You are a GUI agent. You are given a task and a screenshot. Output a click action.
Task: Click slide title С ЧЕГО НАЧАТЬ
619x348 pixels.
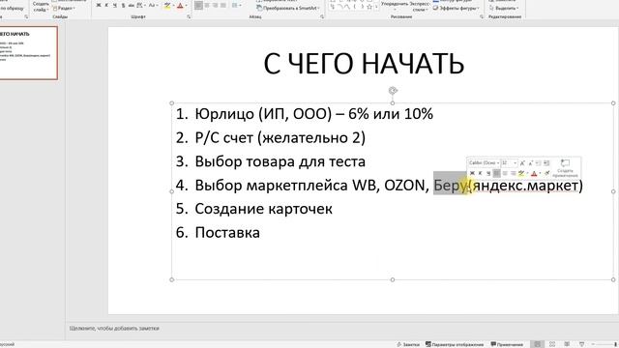point(364,64)
